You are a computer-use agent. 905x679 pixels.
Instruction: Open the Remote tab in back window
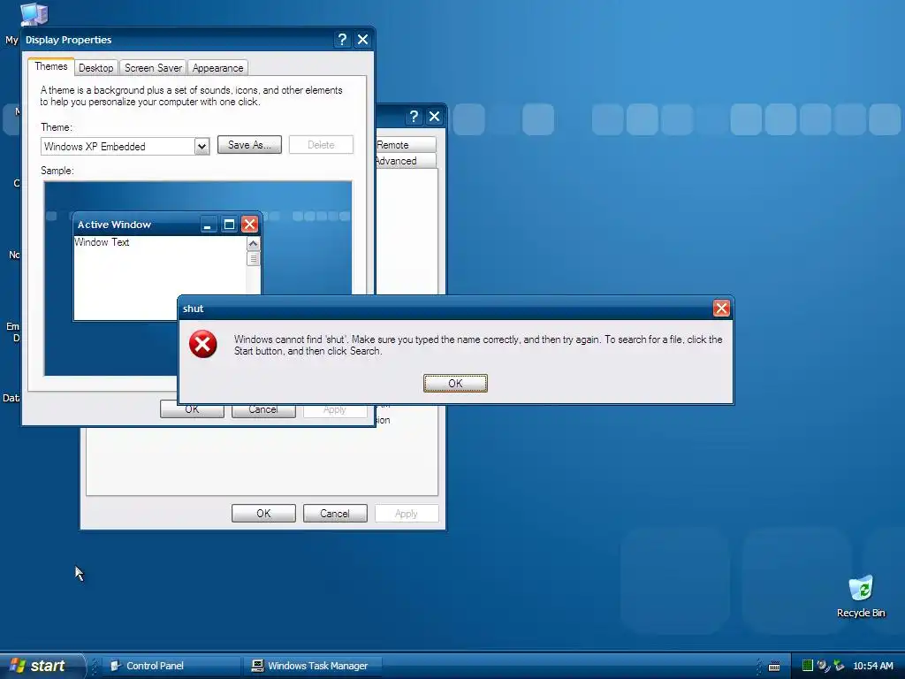(405, 144)
